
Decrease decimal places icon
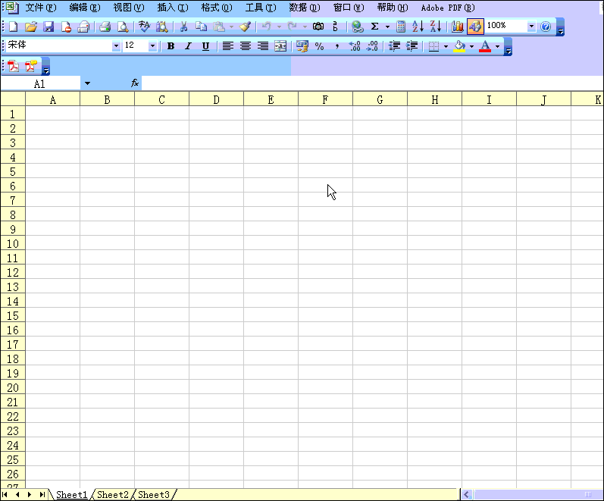point(372,47)
